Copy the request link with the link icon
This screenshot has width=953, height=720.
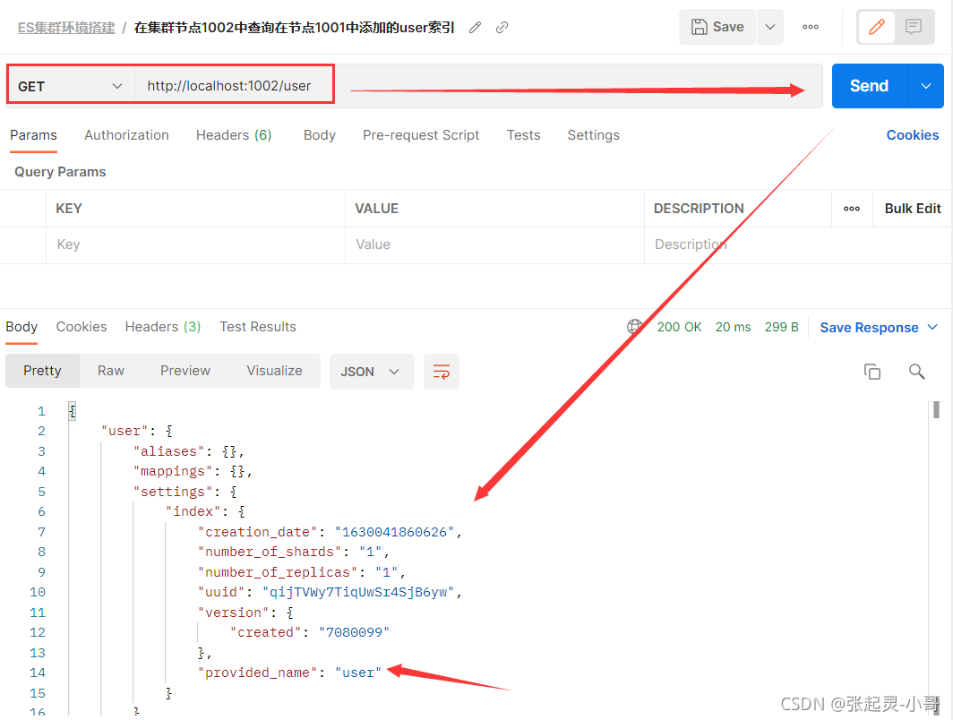tap(502, 28)
